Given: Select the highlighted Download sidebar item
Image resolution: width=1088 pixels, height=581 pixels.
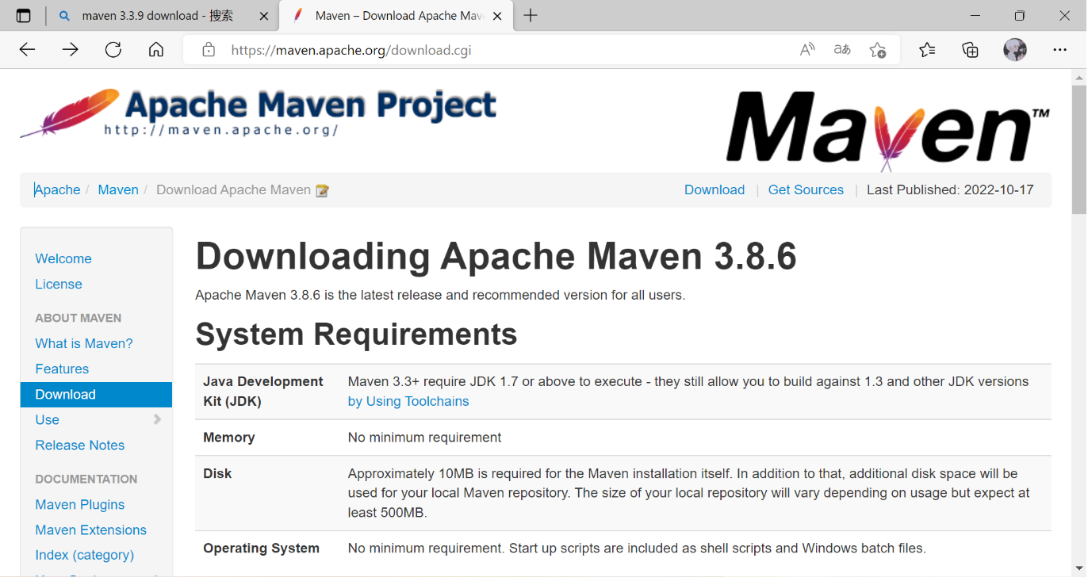Looking at the screenshot, I should (96, 394).
